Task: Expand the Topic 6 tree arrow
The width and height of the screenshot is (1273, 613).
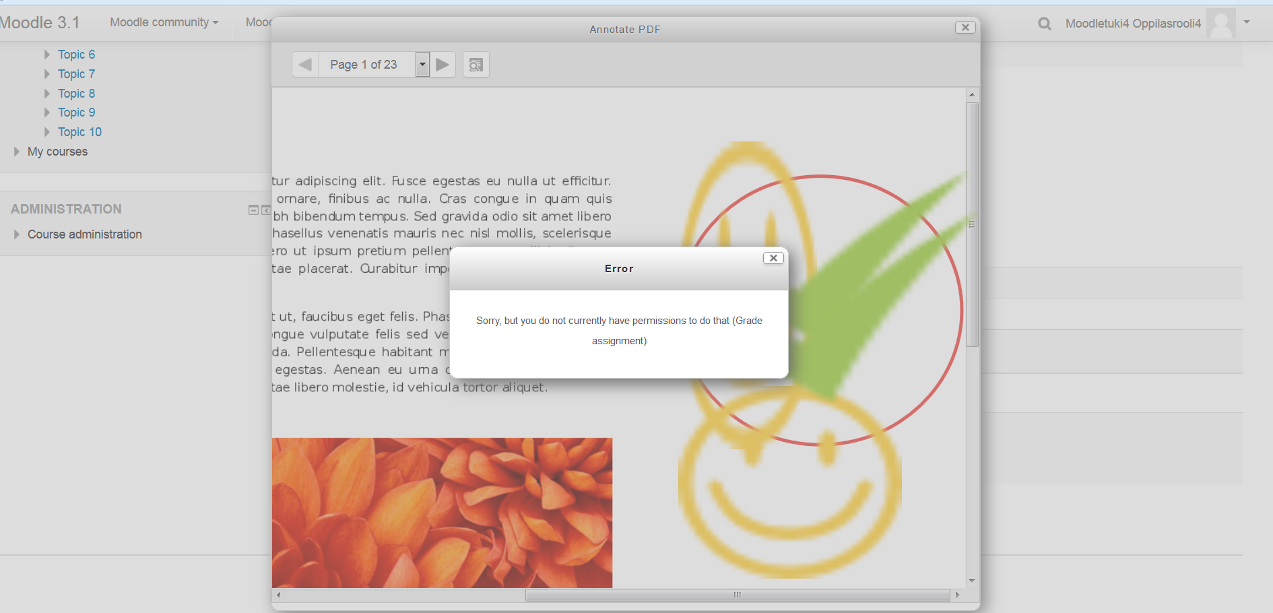Action: point(47,55)
